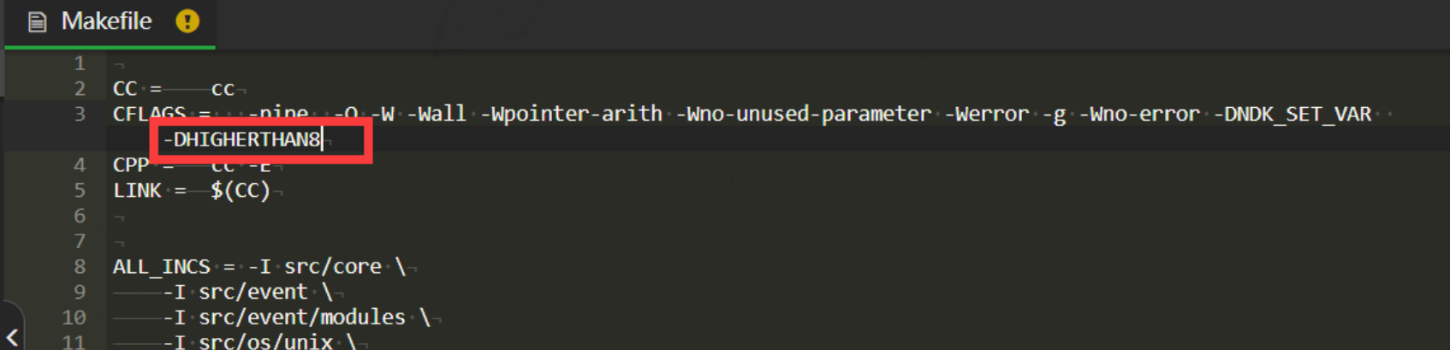Click line number 5 in gutter
The width and height of the screenshot is (1450, 350).
coord(80,190)
